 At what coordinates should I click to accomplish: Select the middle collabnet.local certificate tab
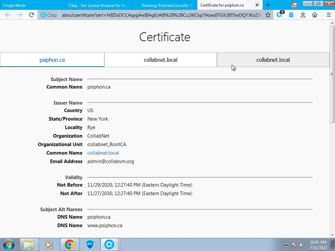(160, 60)
